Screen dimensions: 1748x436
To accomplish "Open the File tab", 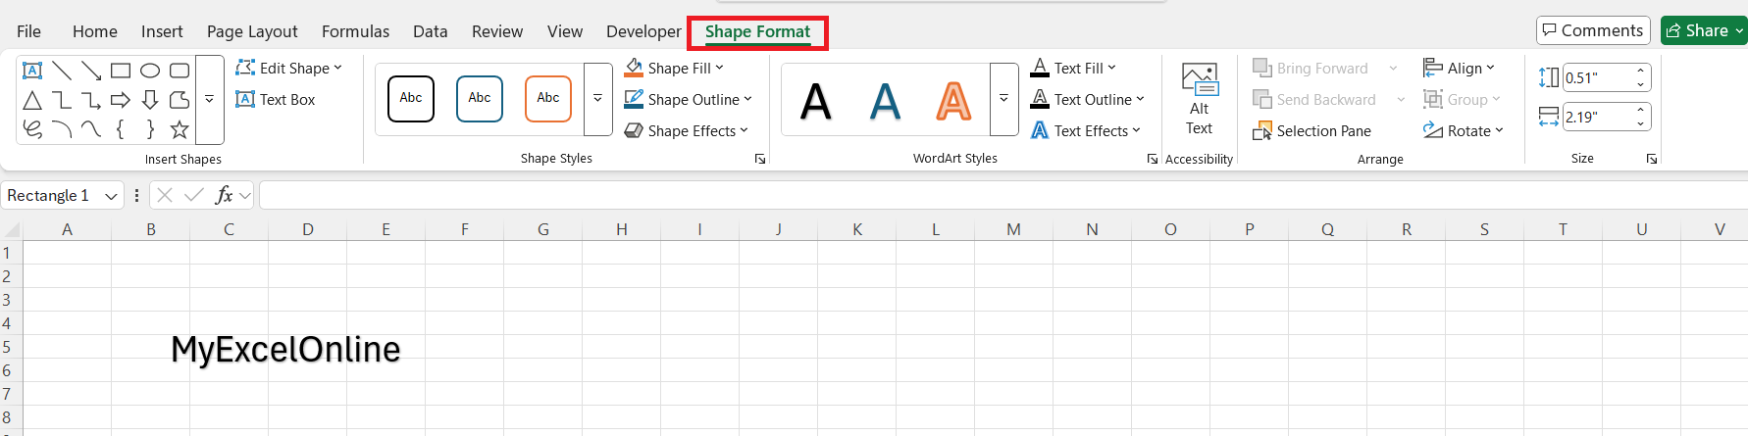I will (x=29, y=31).
